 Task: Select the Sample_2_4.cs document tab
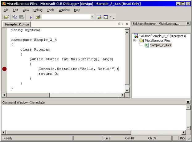(x=17, y=24)
